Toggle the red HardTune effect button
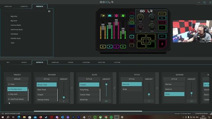The image size is (212, 119). 162,22
